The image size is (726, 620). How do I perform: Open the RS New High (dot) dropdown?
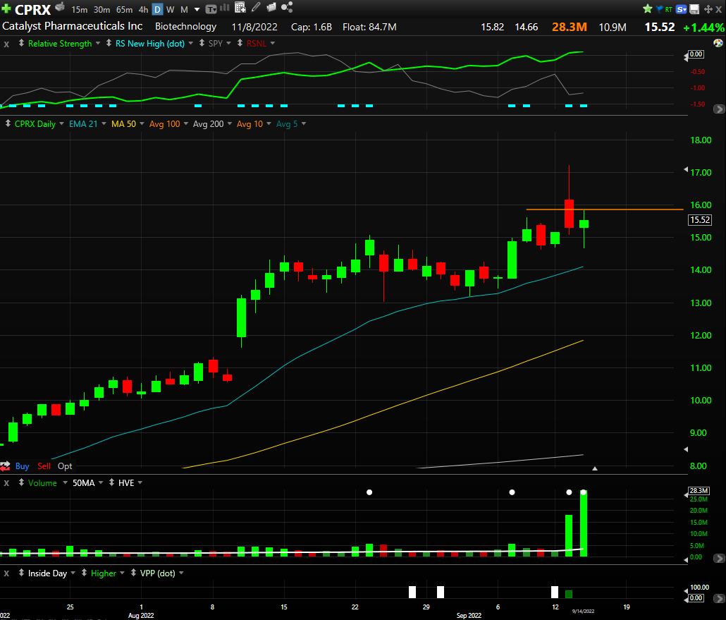click(x=191, y=44)
